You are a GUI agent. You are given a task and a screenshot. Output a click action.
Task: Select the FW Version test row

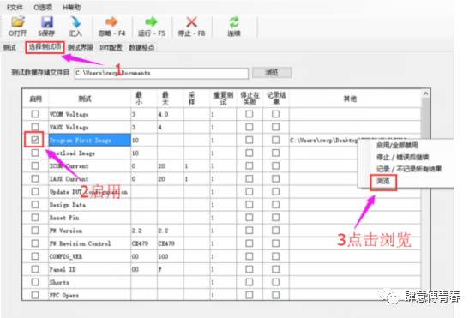pos(221,231)
